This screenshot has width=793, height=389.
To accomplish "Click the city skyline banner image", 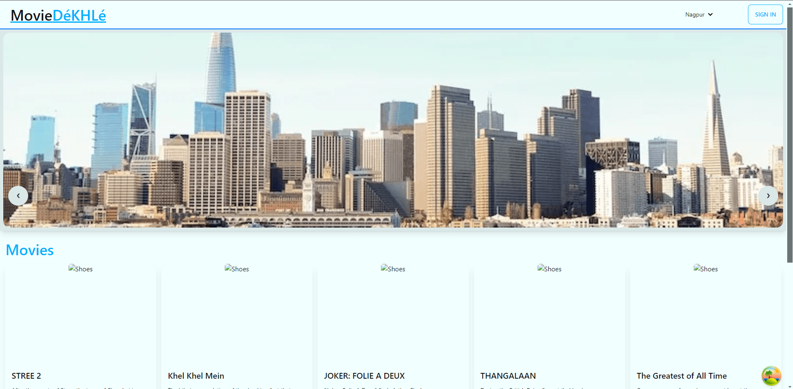I will [x=393, y=130].
